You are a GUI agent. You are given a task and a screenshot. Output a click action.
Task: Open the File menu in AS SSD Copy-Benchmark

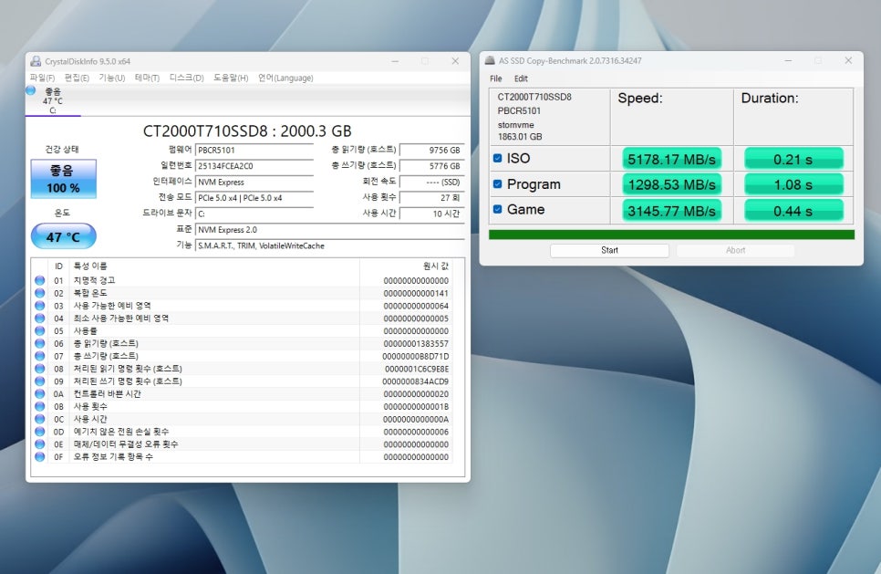coord(495,78)
